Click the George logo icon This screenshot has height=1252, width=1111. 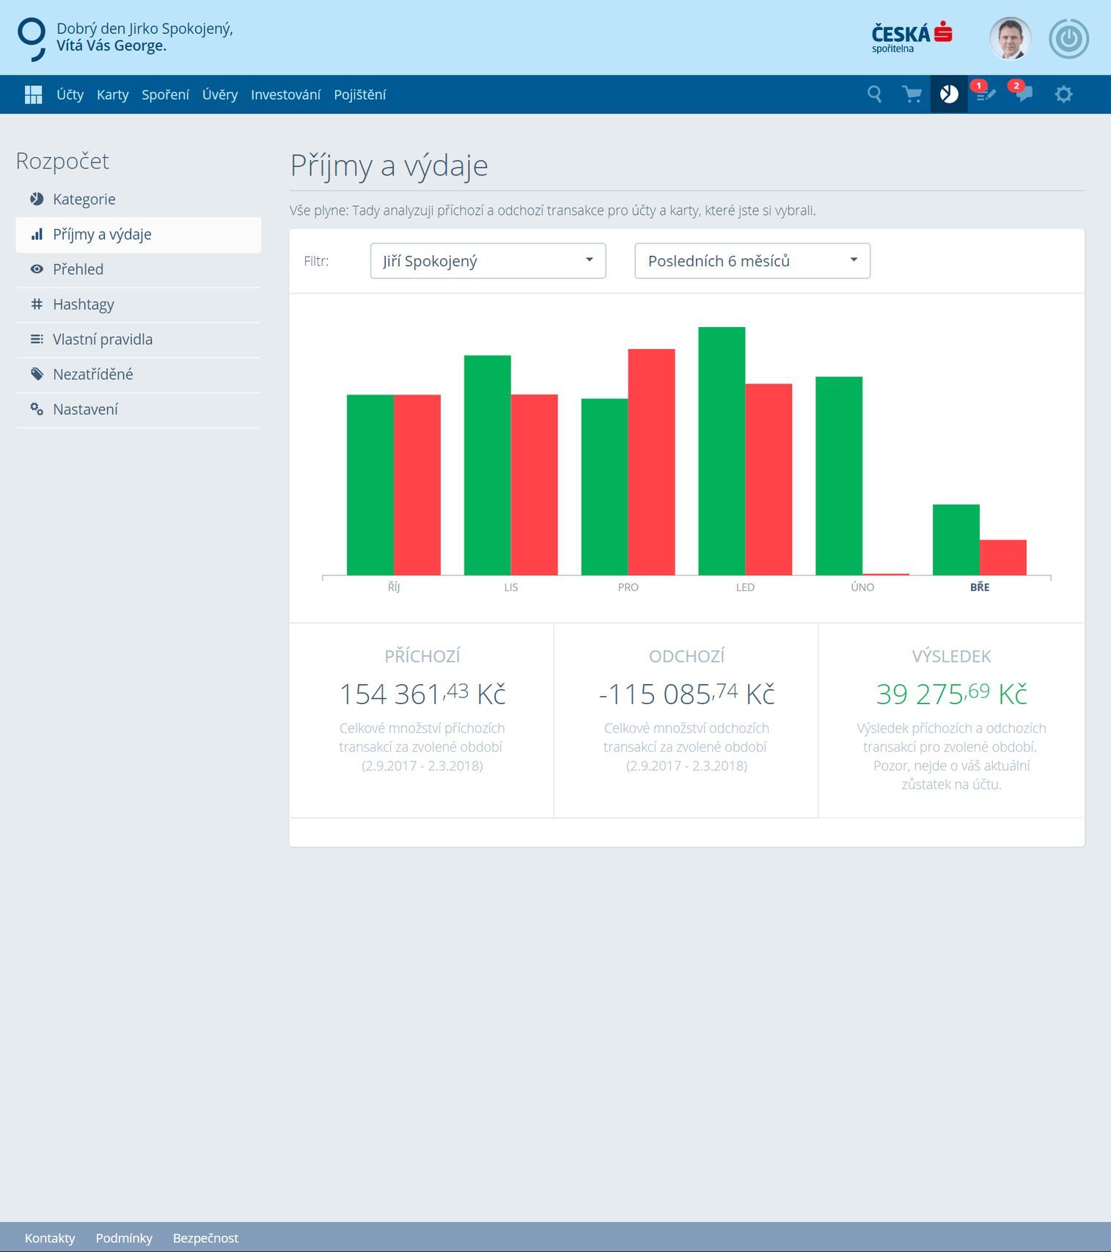pyautogui.click(x=32, y=39)
